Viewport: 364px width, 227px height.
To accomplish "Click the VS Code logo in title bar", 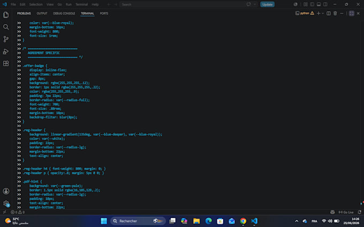I will coord(4,4).
